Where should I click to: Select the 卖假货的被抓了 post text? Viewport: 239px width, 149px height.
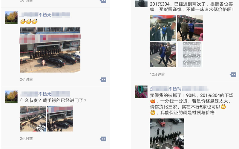(191, 104)
